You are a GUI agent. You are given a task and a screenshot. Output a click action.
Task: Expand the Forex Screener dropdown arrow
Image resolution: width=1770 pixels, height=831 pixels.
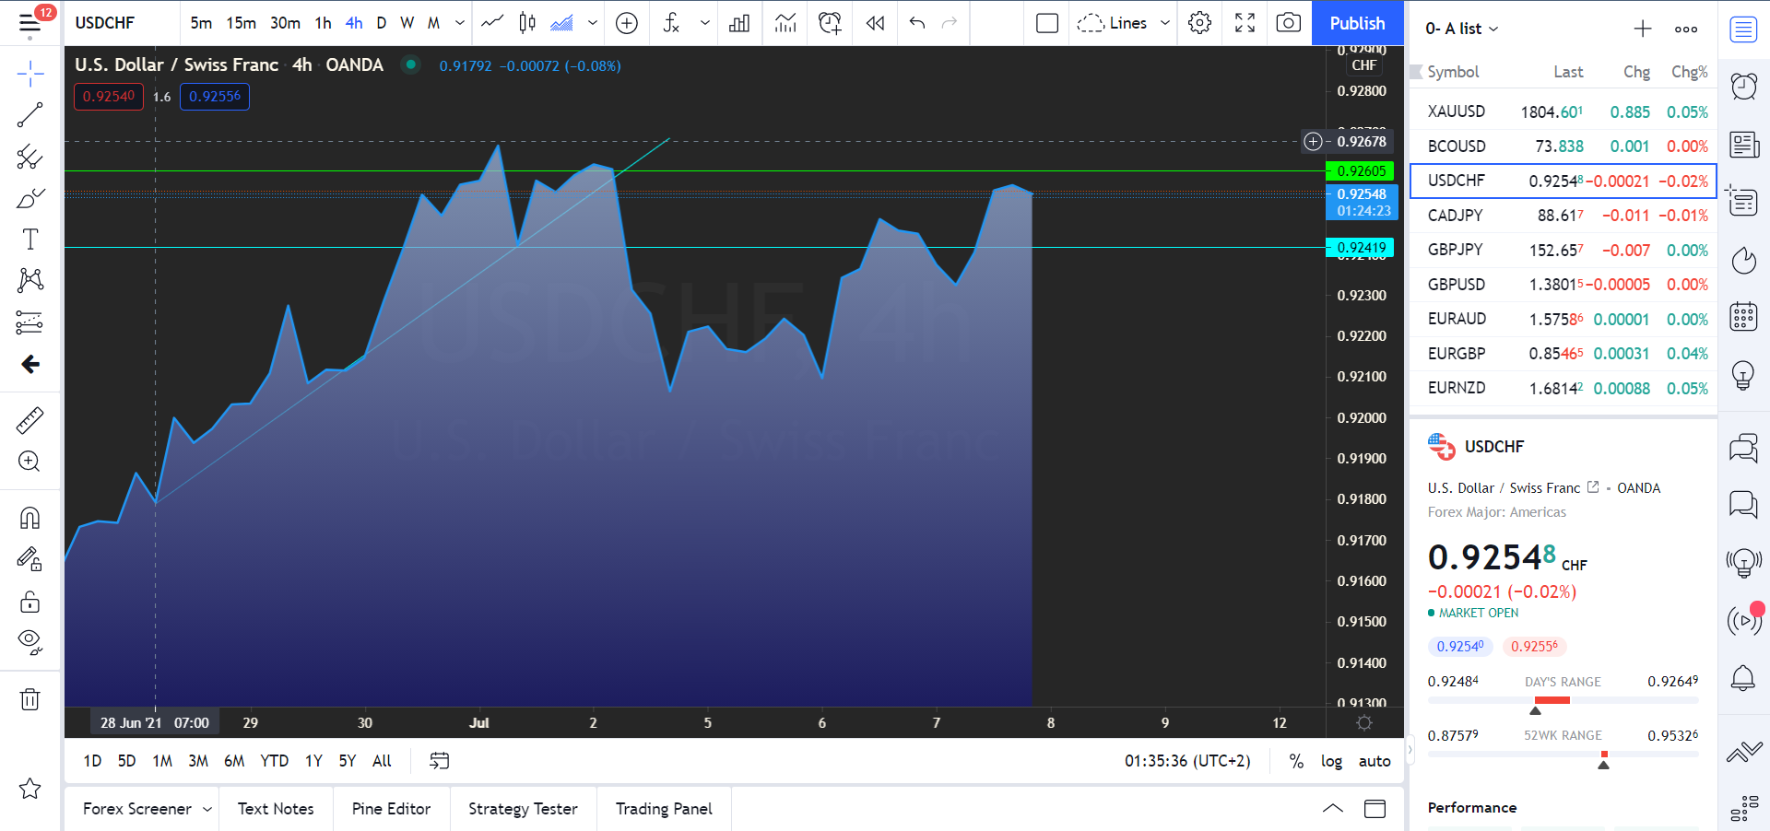pyautogui.click(x=207, y=809)
